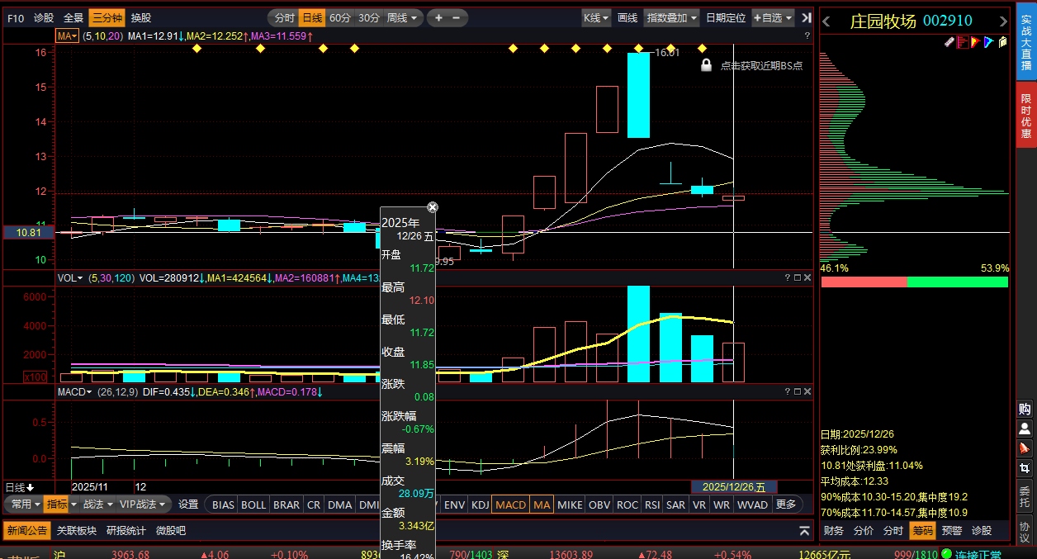
Task: Click the lock icon for BS points
Action: pyautogui.click(x=706, y=65)
